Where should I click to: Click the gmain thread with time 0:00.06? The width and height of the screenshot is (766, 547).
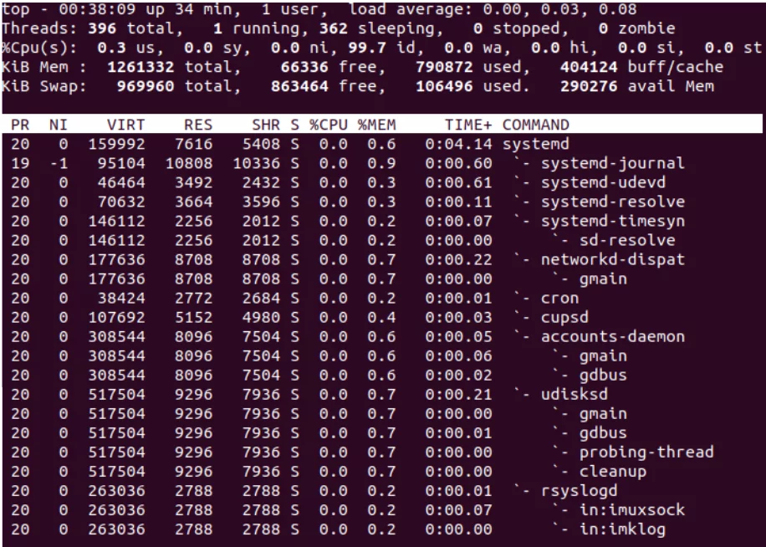603,356
